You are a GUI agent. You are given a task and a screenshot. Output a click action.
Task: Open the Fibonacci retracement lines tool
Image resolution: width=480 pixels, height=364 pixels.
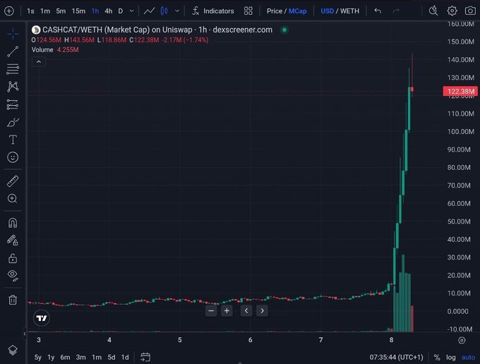click(13, 69)
